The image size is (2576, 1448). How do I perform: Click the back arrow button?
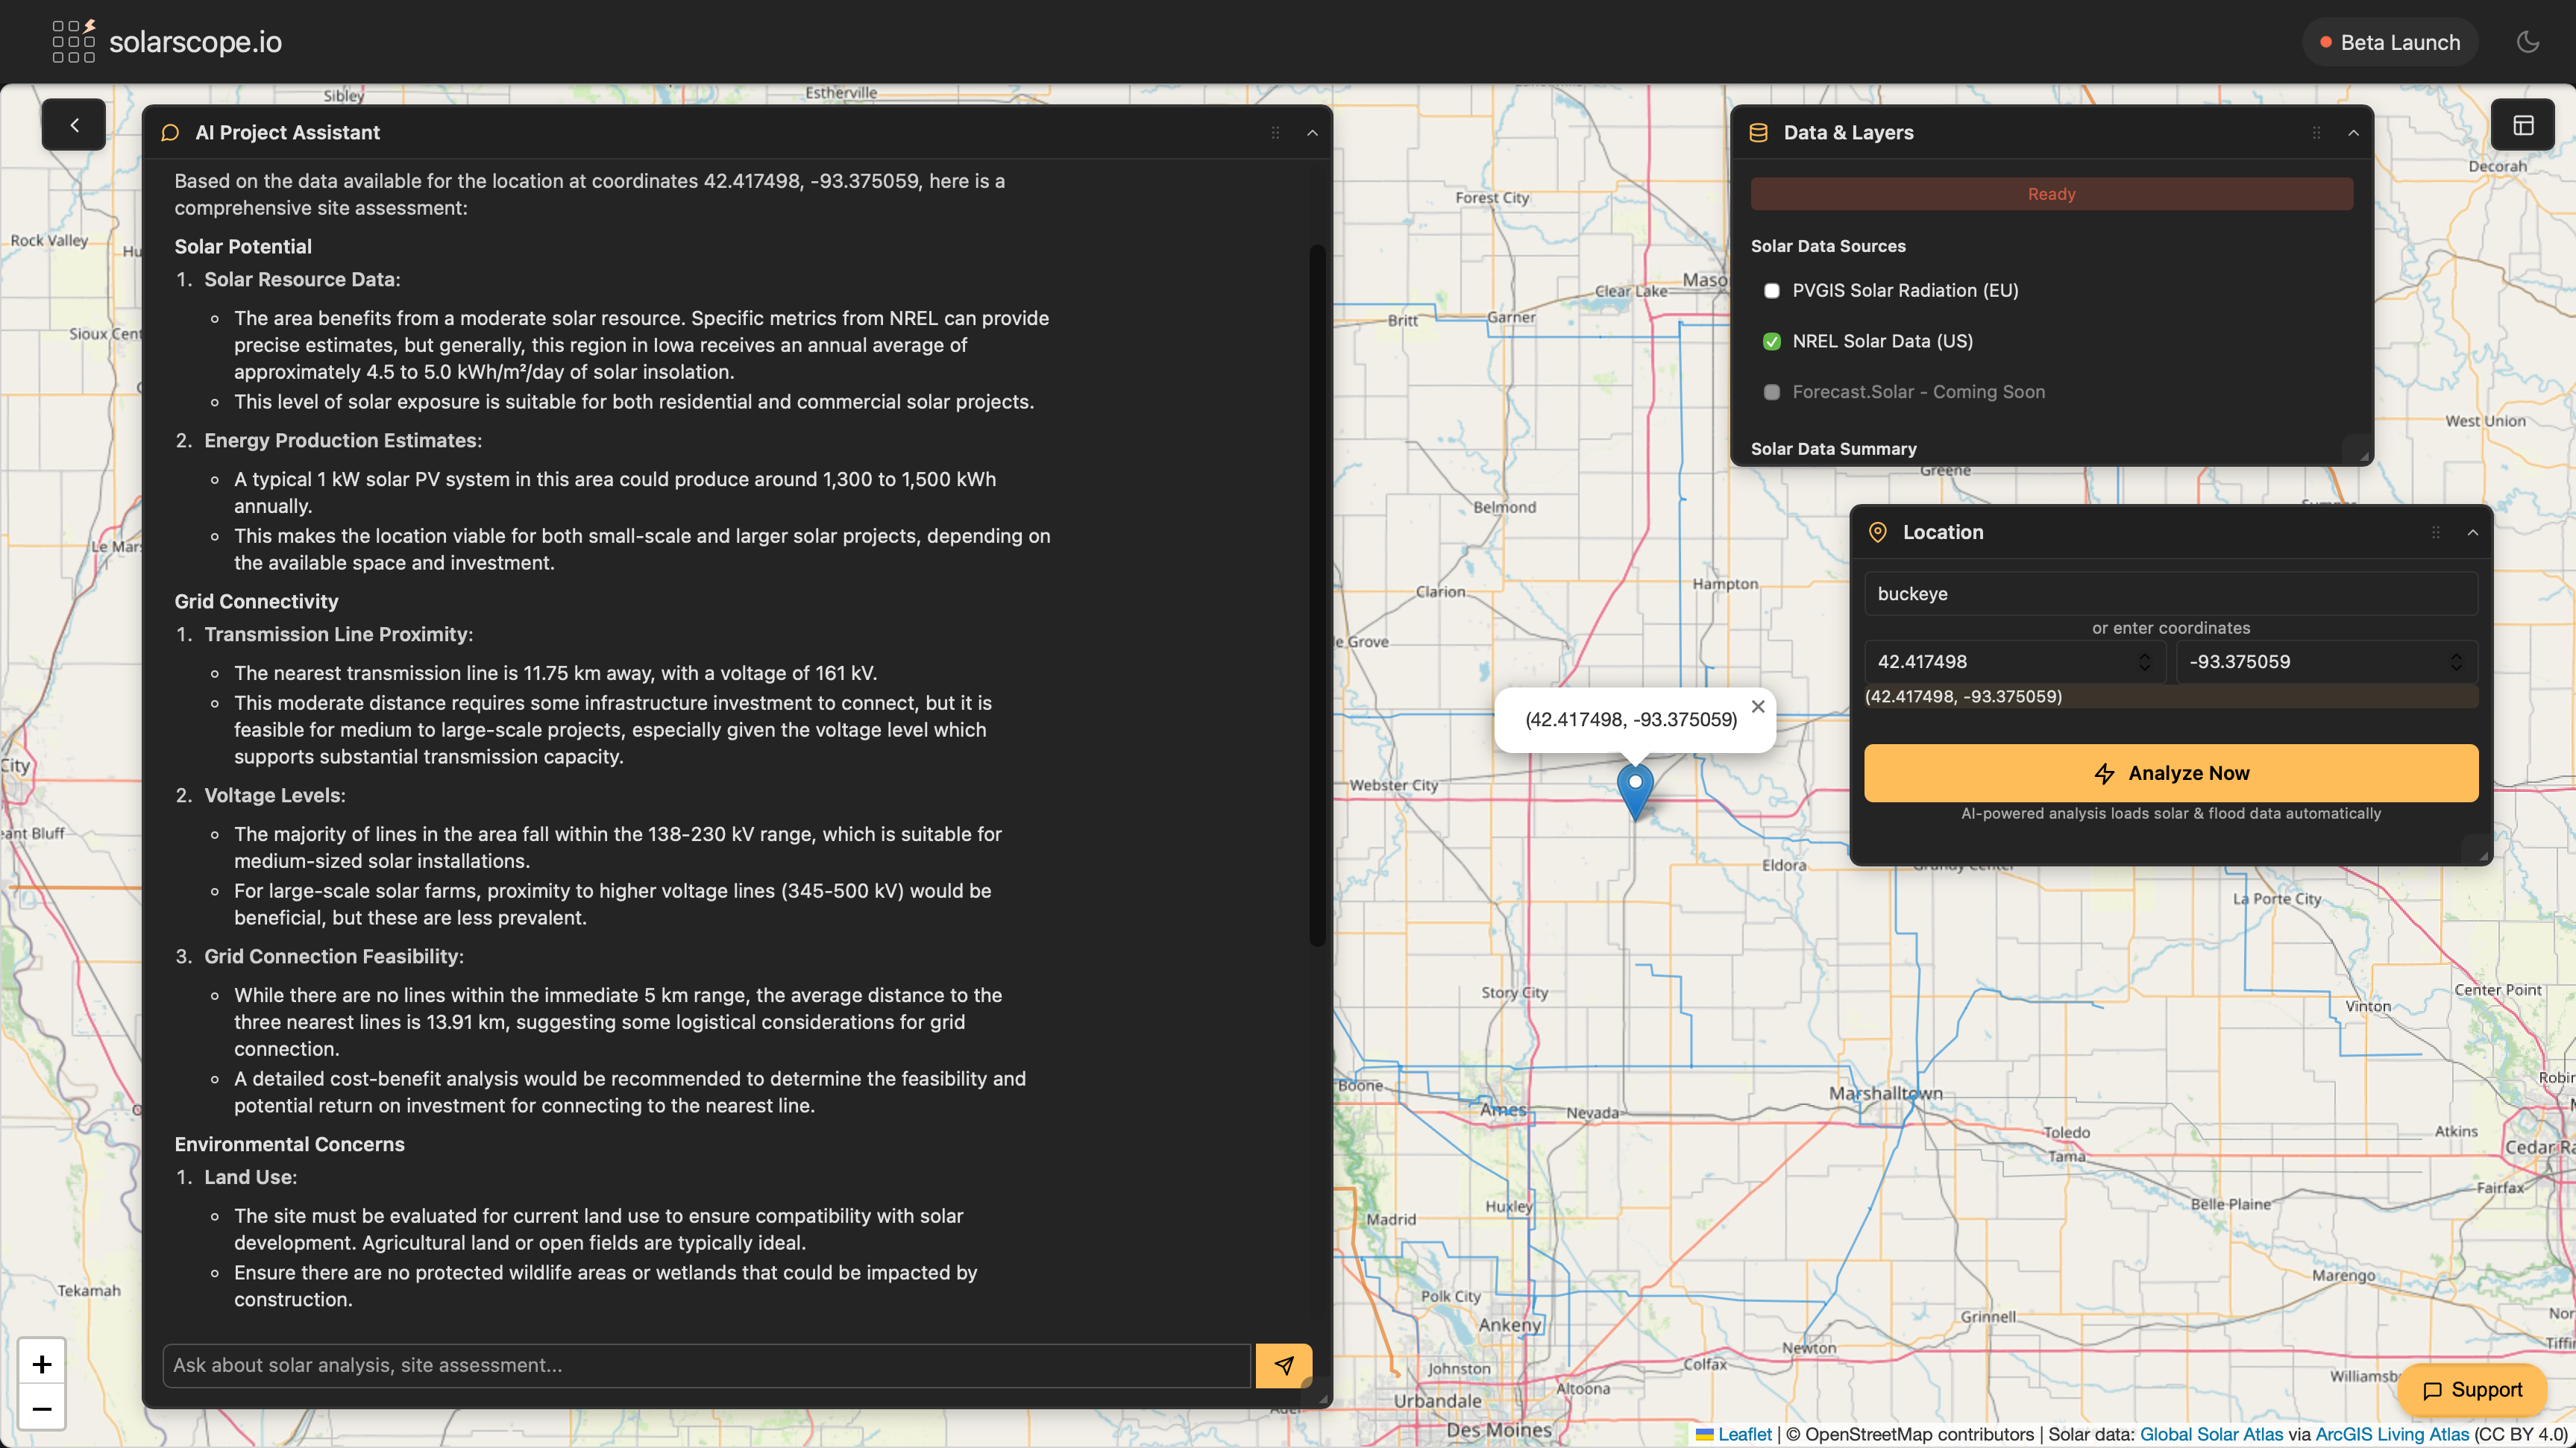[73, 125]
